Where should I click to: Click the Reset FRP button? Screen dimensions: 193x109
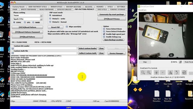(x=55, y=27)
